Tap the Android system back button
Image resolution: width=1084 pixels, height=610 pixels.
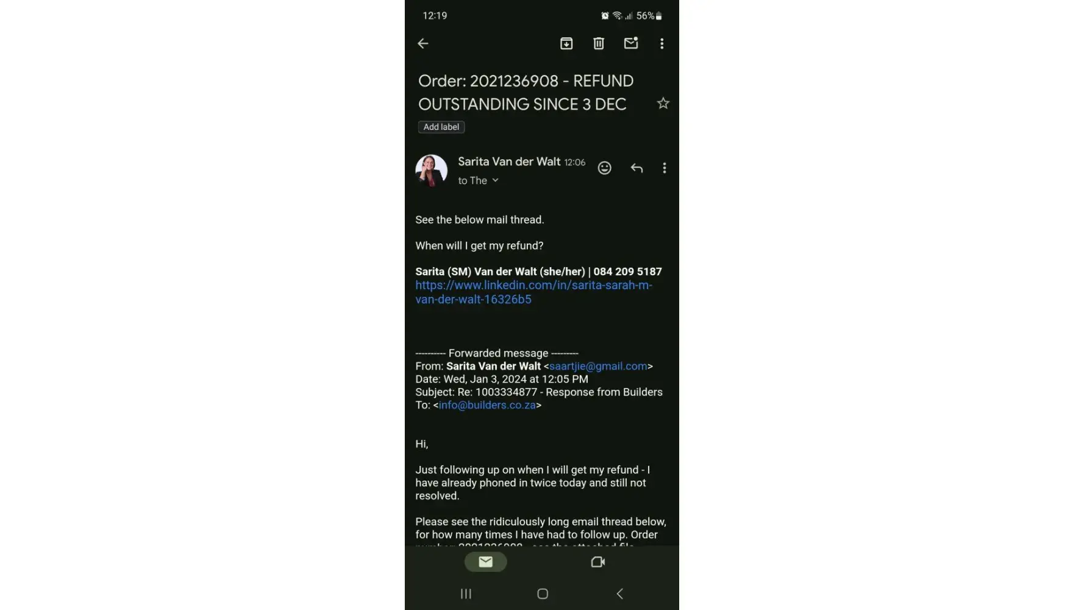619,594
